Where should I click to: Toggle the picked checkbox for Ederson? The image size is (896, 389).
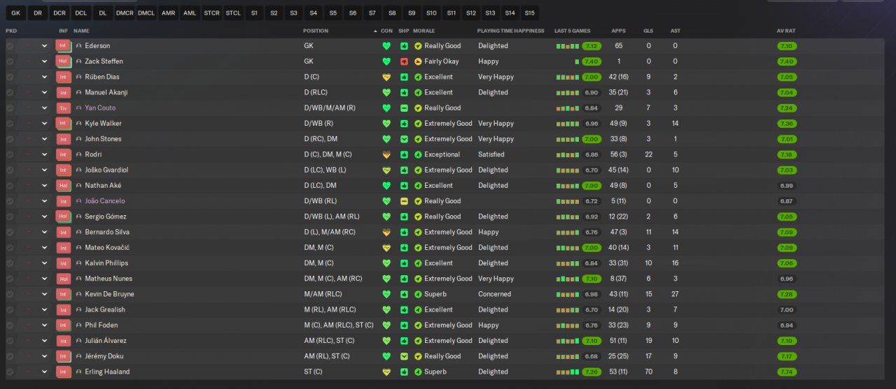(x=10, y=46)
